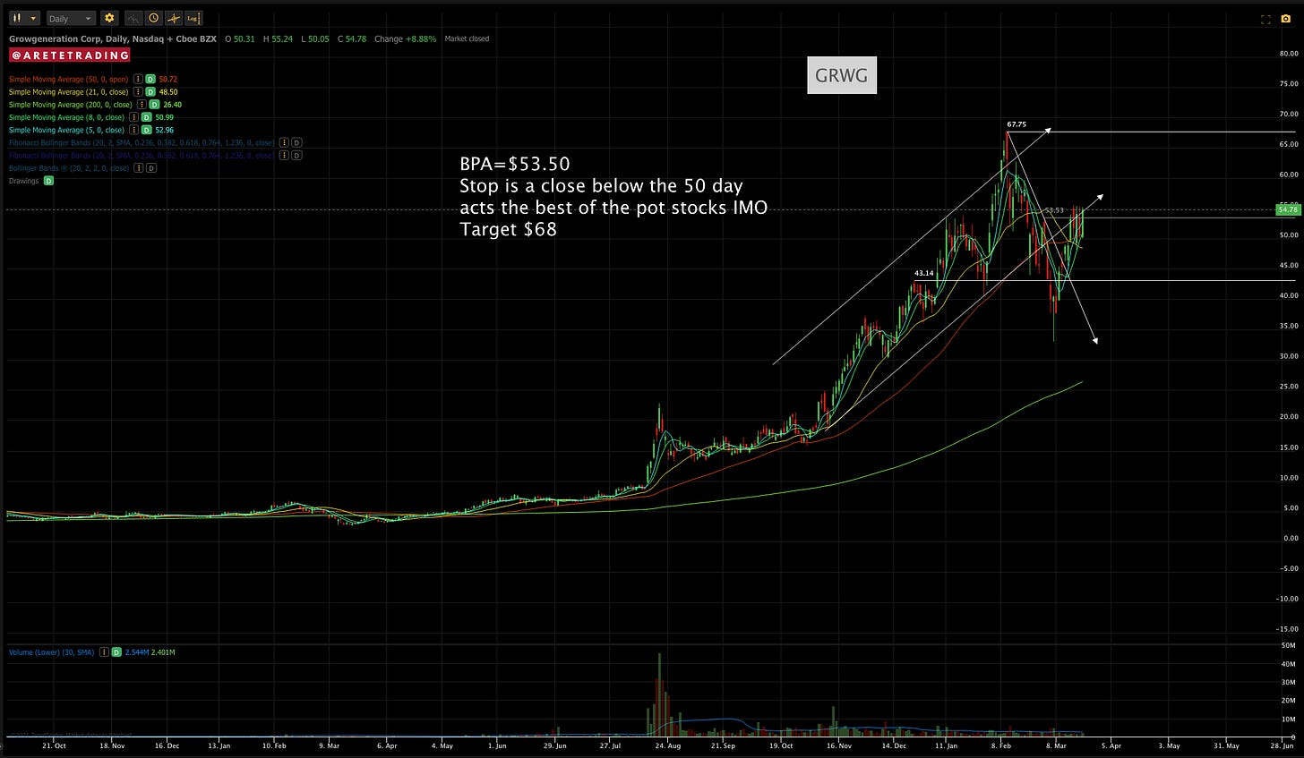Click the 67.75 high price label

pyautogui.click(x=1016, y=124)
